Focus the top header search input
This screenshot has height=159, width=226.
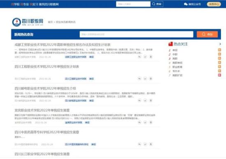[x=133, y=4]
